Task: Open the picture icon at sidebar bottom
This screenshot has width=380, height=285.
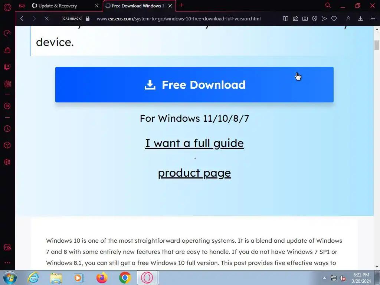Action: (7, 247)
